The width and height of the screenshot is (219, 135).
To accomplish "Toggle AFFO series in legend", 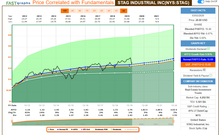I will (x=75, y=130).
